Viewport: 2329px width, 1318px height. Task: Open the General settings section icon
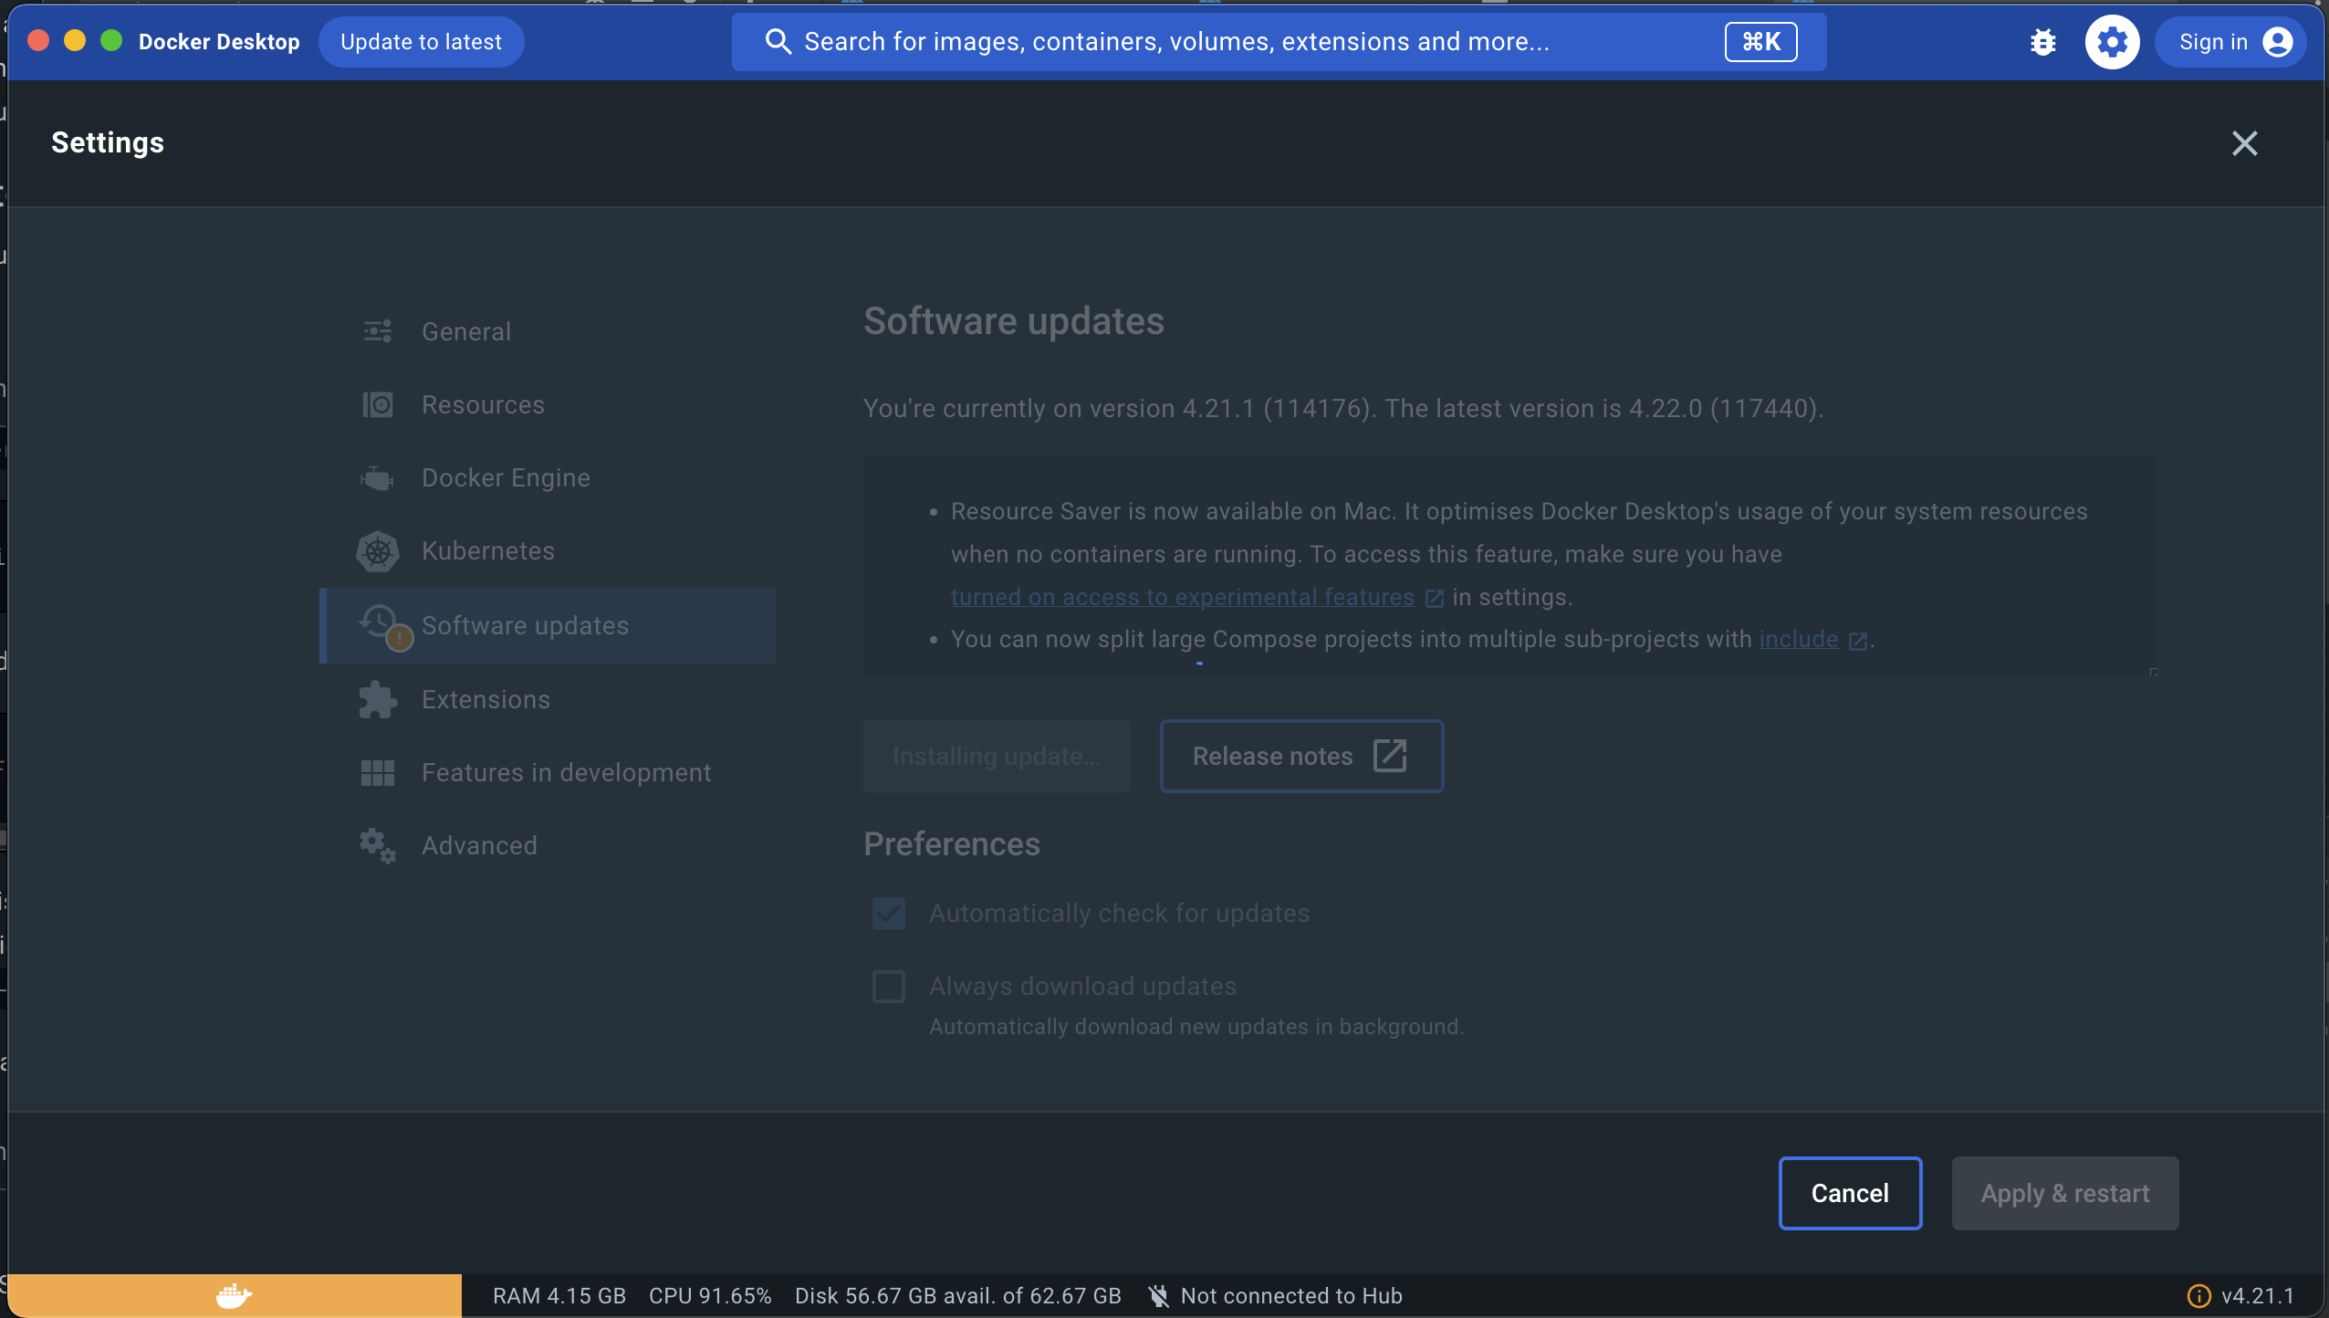point(376,330)
